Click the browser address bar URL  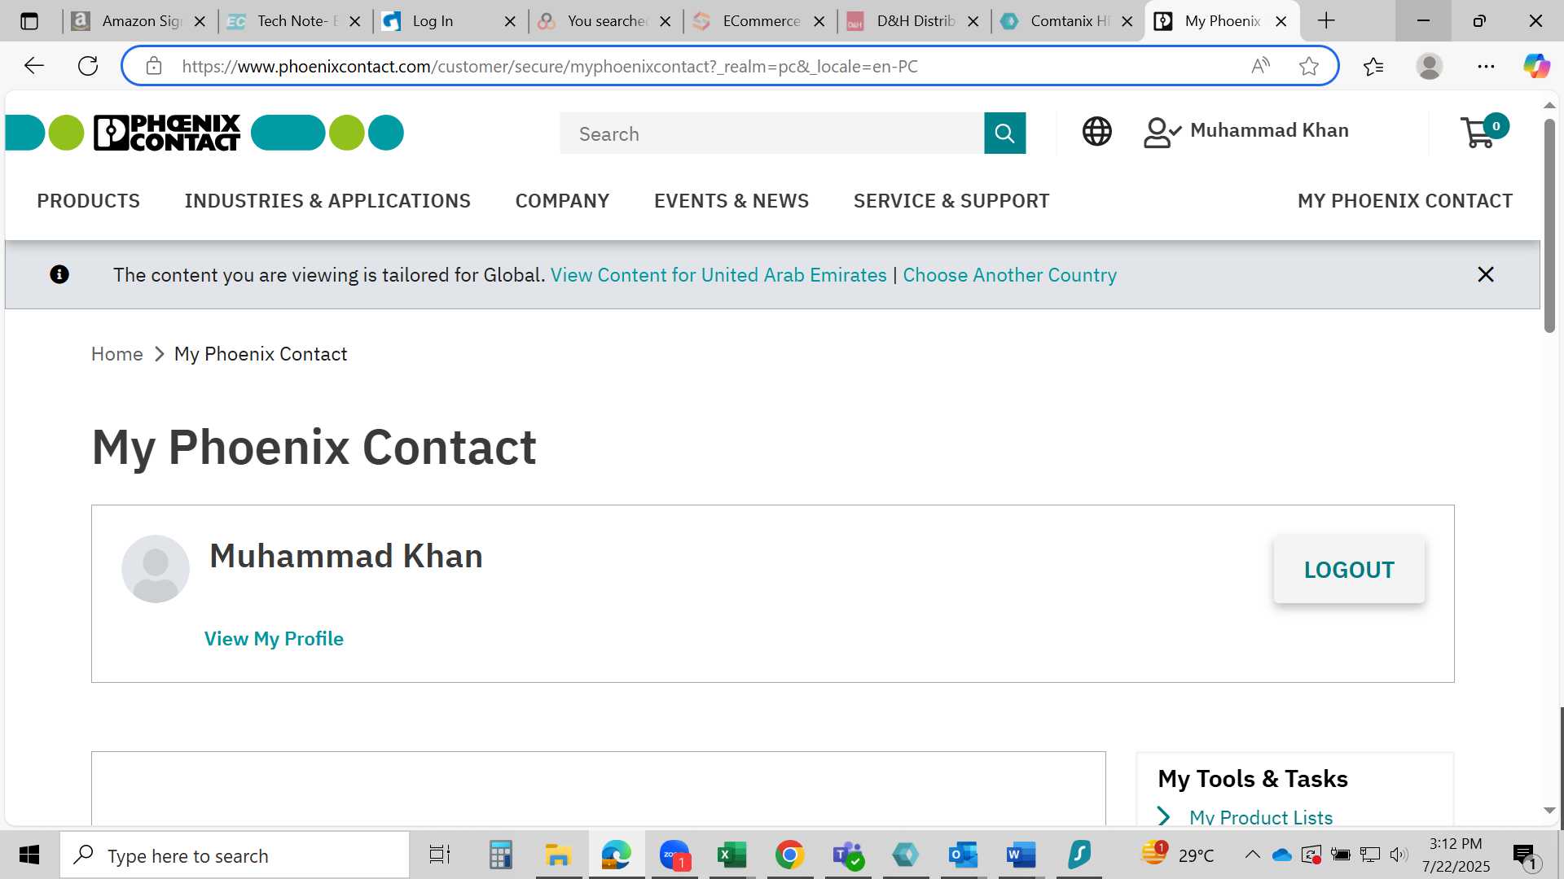550,67
